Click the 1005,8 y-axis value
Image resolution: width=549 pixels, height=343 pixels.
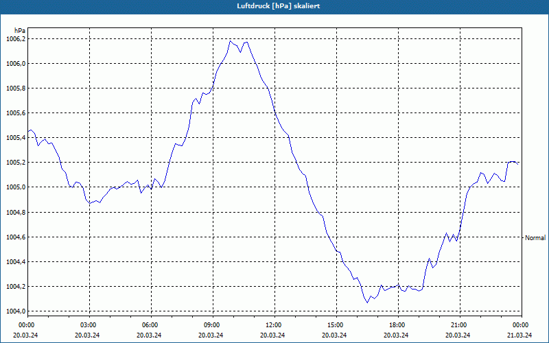(16, 88)
